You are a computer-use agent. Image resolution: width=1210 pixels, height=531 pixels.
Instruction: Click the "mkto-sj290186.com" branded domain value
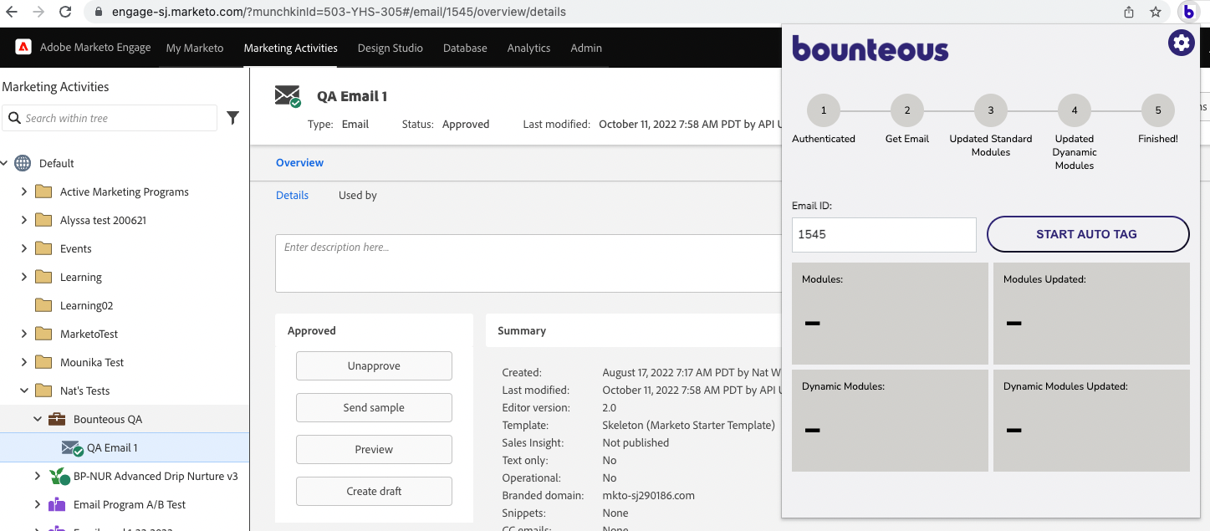click(649, 495)
